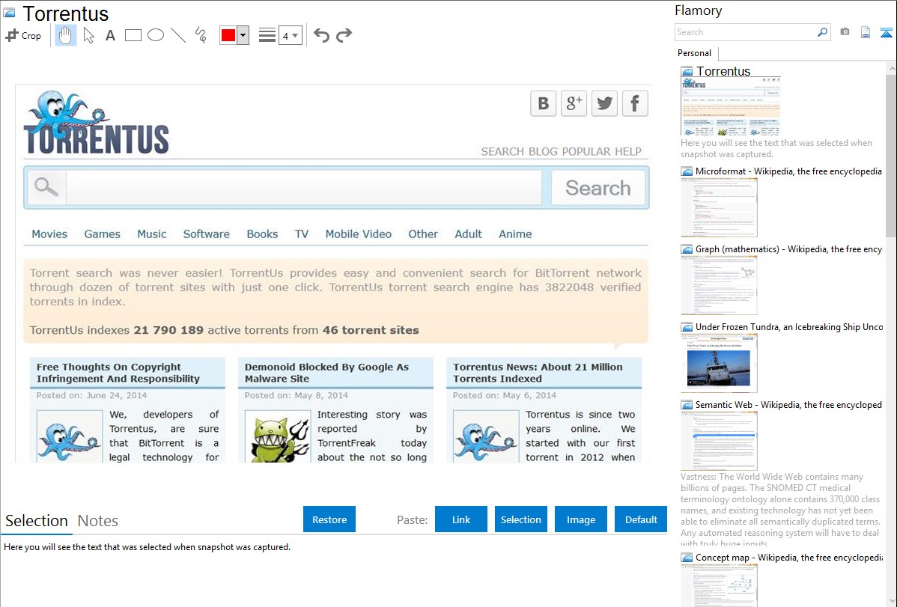This screenshot has height=607, width=897.
Task: Open the color picker dropdown arrow
Action: point(243,35)
